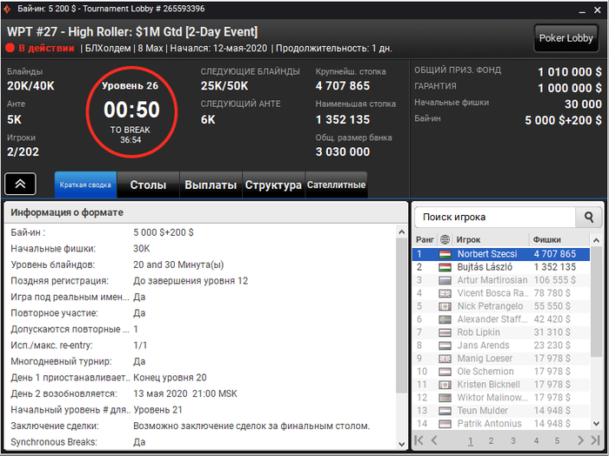Click the format info vertical scrollbar thumb

click(402, 315)
